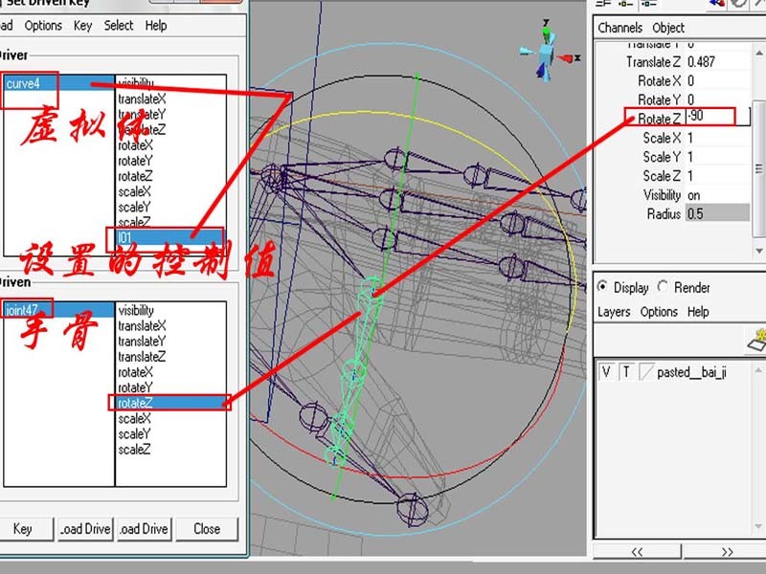The height and width of the screenshot is (574, 766).
Task: Open the Object menu in Channel Box
Action: point(668,28)
